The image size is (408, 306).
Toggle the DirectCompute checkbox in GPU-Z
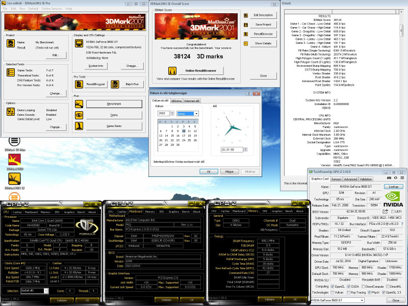363,286
